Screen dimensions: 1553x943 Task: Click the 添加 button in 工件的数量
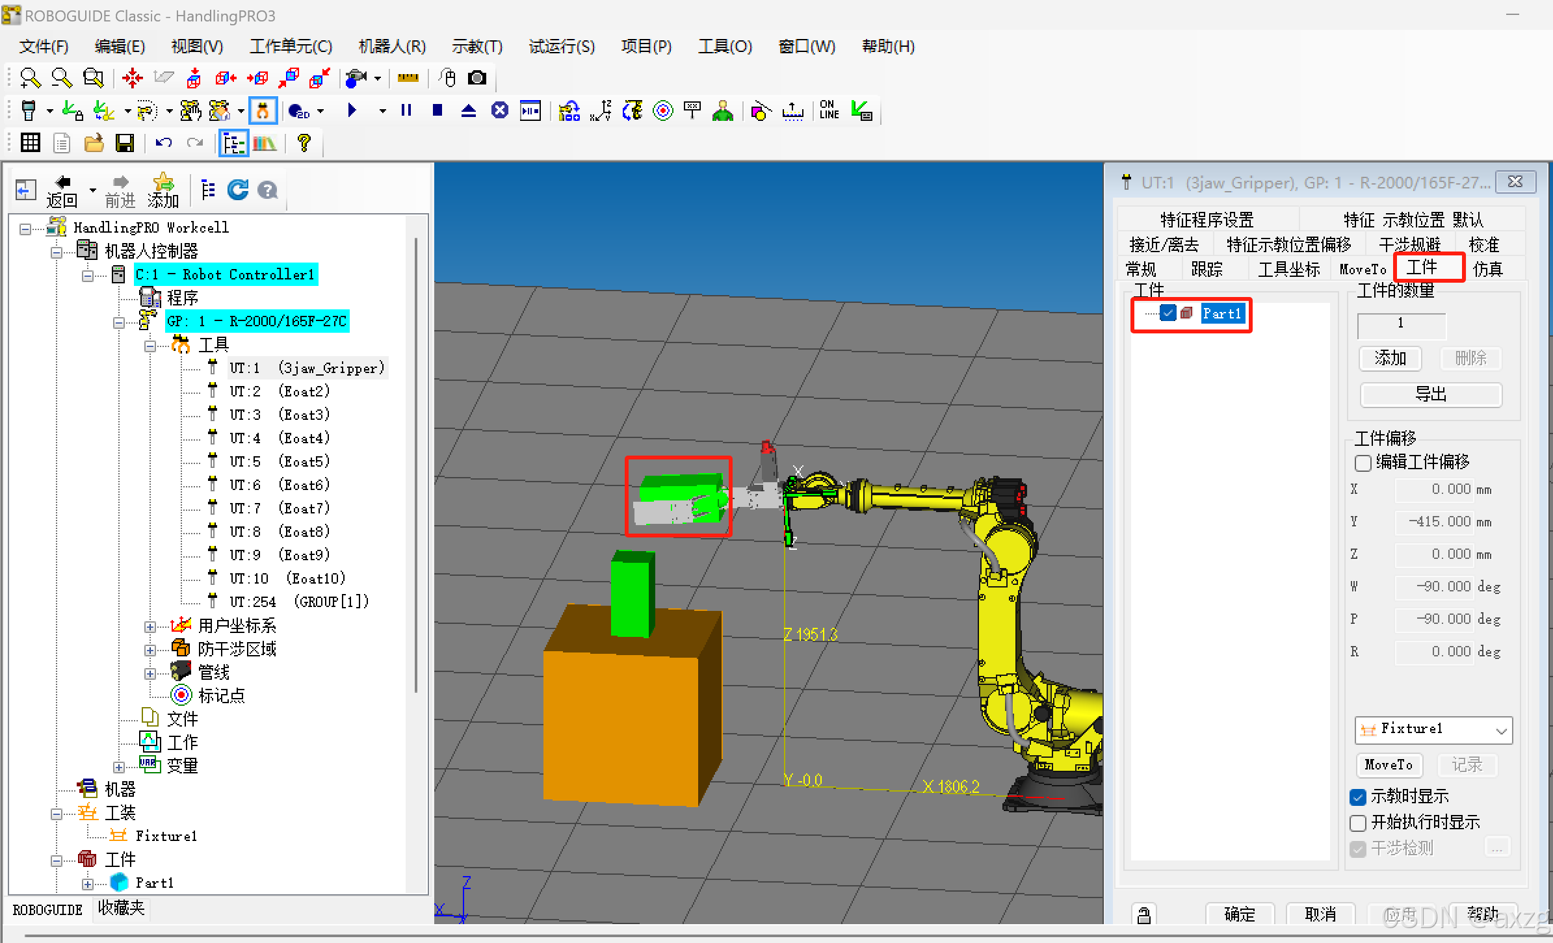tap(1390, 358)
